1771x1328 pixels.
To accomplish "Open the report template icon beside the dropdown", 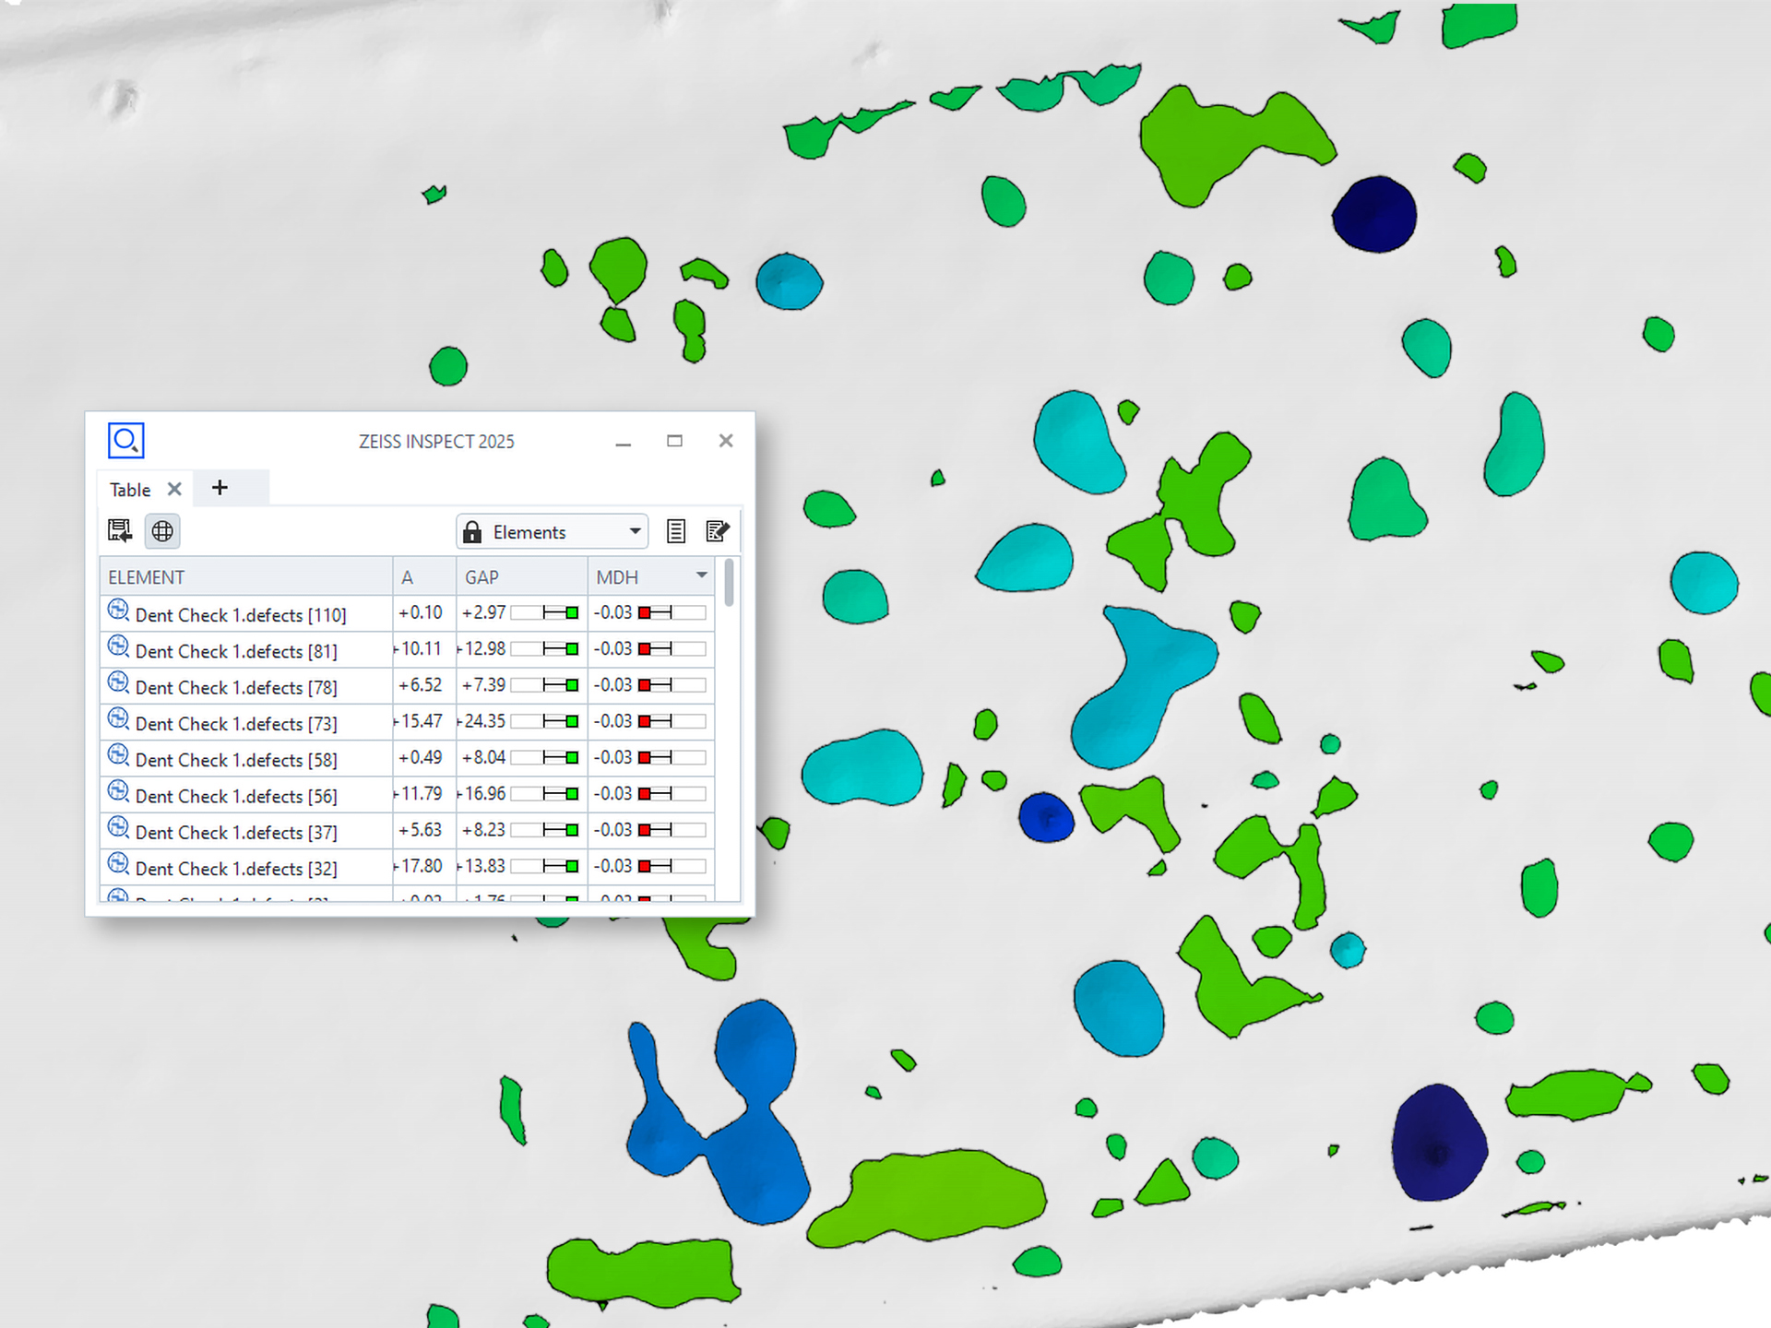I will (x=676, y=530).
